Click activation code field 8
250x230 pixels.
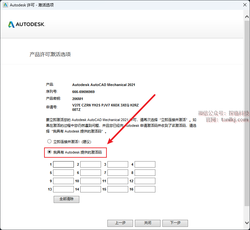coord(145,173)
